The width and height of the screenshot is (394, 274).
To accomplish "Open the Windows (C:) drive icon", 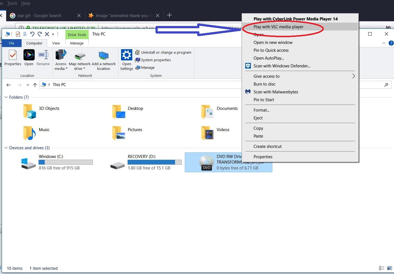I will tap(29, 162).
